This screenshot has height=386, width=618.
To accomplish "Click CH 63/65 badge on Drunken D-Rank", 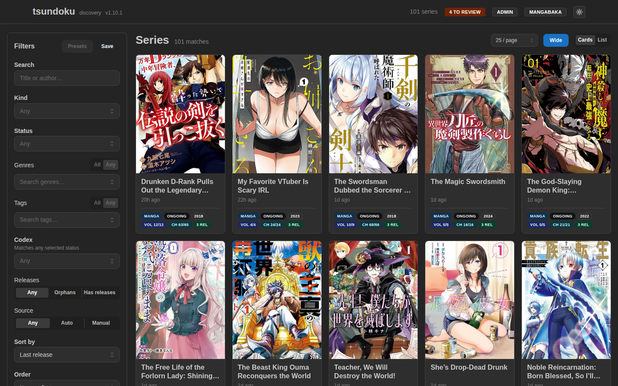I will click(180, 225).
